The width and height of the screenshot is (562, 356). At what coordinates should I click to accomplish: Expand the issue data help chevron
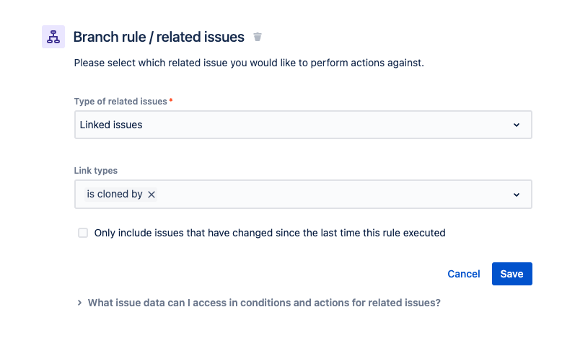[79, 303]
